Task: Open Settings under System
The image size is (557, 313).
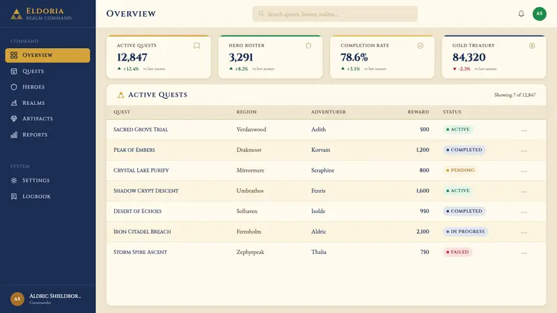Action: 47,180
